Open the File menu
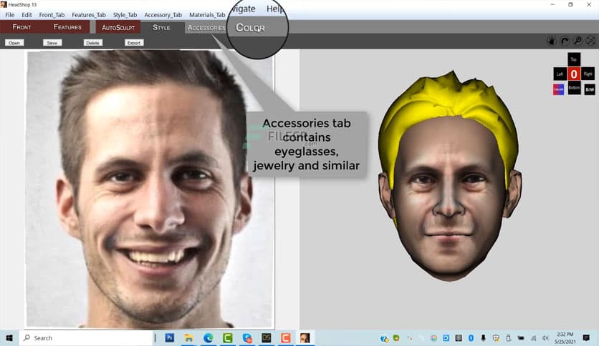The image size is (599, 346). click(x=9, y=15)
